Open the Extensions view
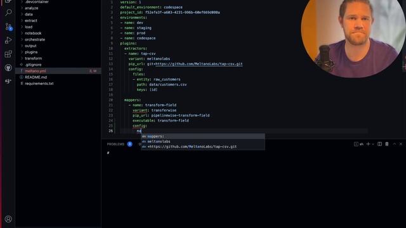406x228 pixels. pyautogui.click(x=8, y=54)
